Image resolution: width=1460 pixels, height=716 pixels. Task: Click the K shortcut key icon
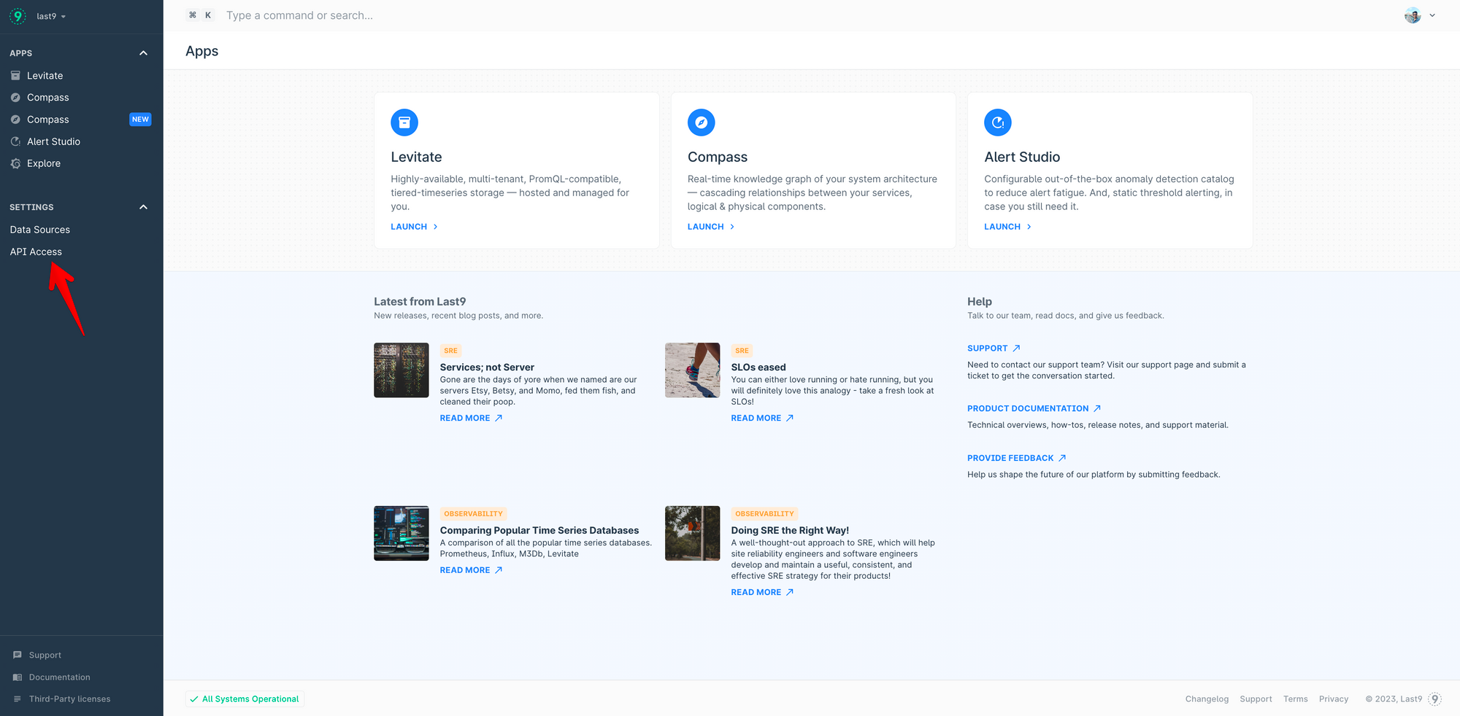coord(208,15)
